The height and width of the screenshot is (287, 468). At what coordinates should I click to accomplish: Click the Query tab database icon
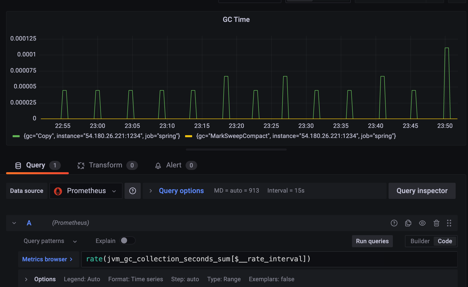tap(18, 165)
